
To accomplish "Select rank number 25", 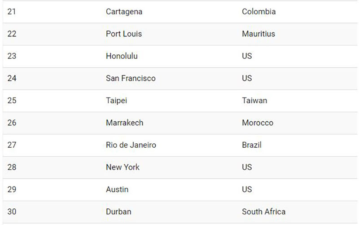I will tap(12, 101).
